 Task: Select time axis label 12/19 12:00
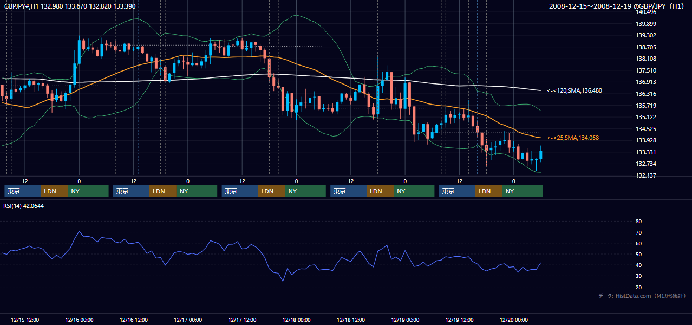(x=460, y=320)
